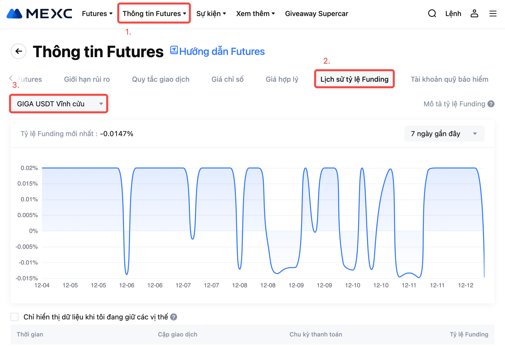Open the user account profile icon

click(x=474, y=14)
